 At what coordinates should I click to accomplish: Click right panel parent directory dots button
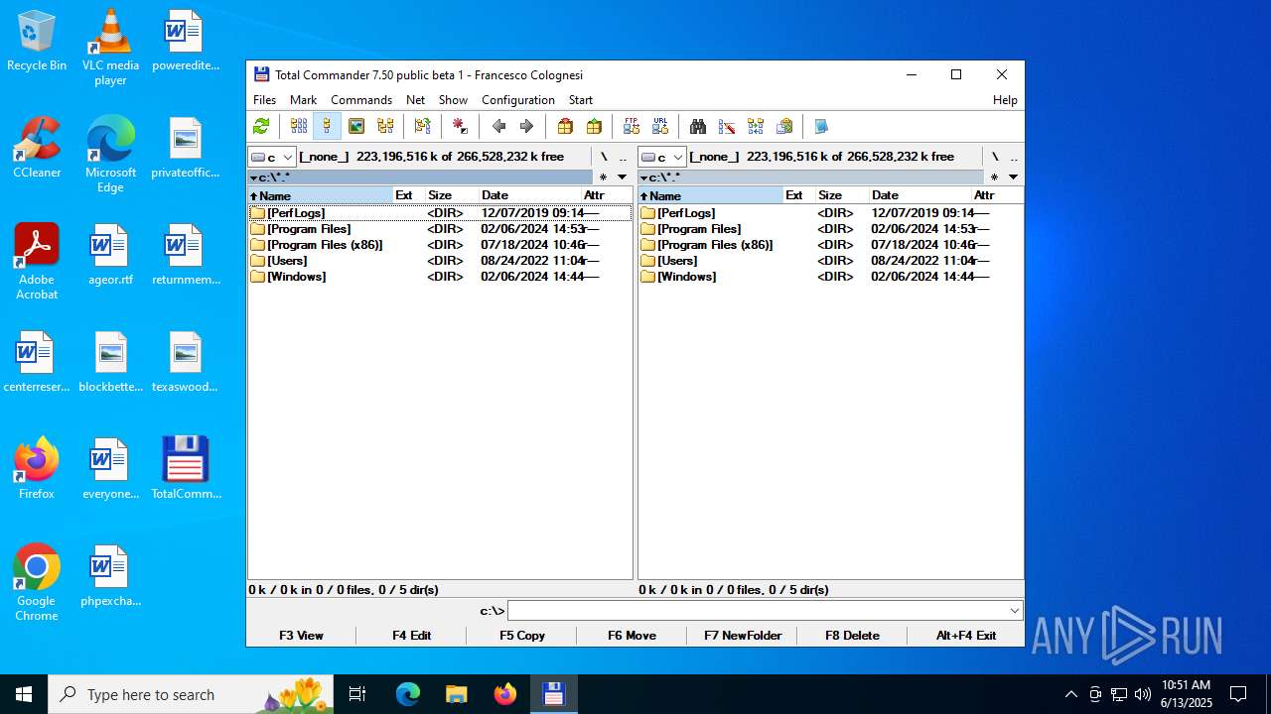(x=1013, y=157)
